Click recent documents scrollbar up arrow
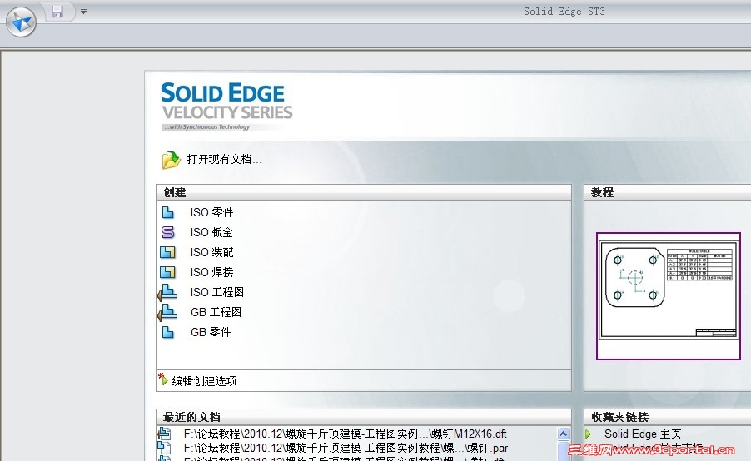The width and height of the screenshot is (751, 461). coord(563,434)
